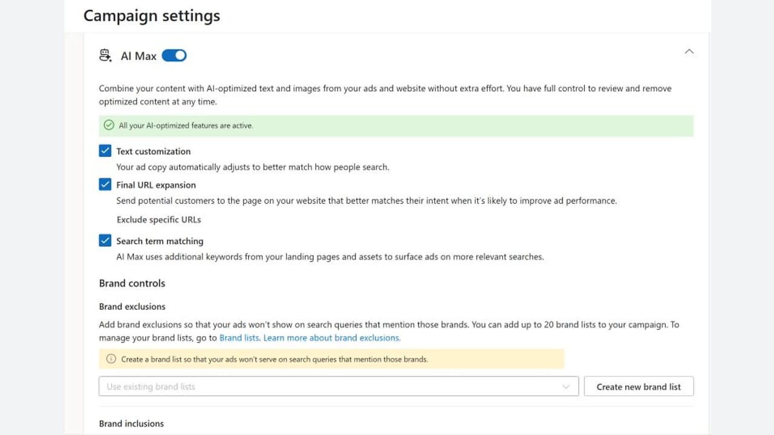This screenshot has width=774, height=435.
Task: Click the Brand controls heading
Action: pos(132,283)
